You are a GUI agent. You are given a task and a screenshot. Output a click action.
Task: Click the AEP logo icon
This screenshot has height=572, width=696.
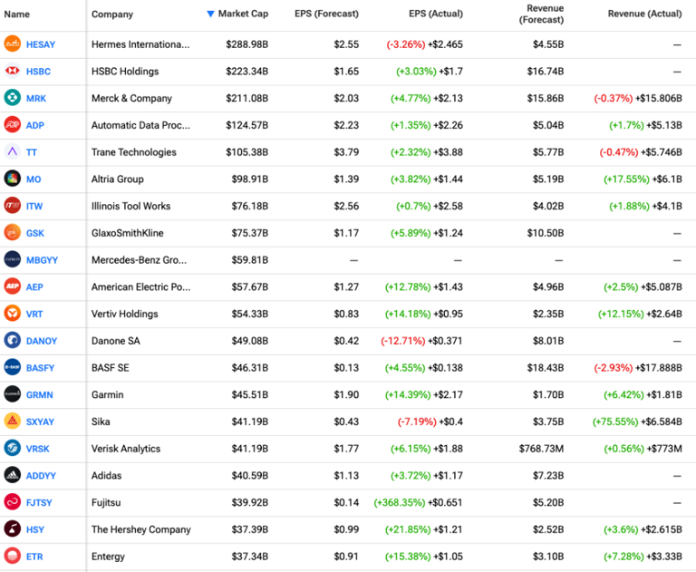[x=13, y=286]
